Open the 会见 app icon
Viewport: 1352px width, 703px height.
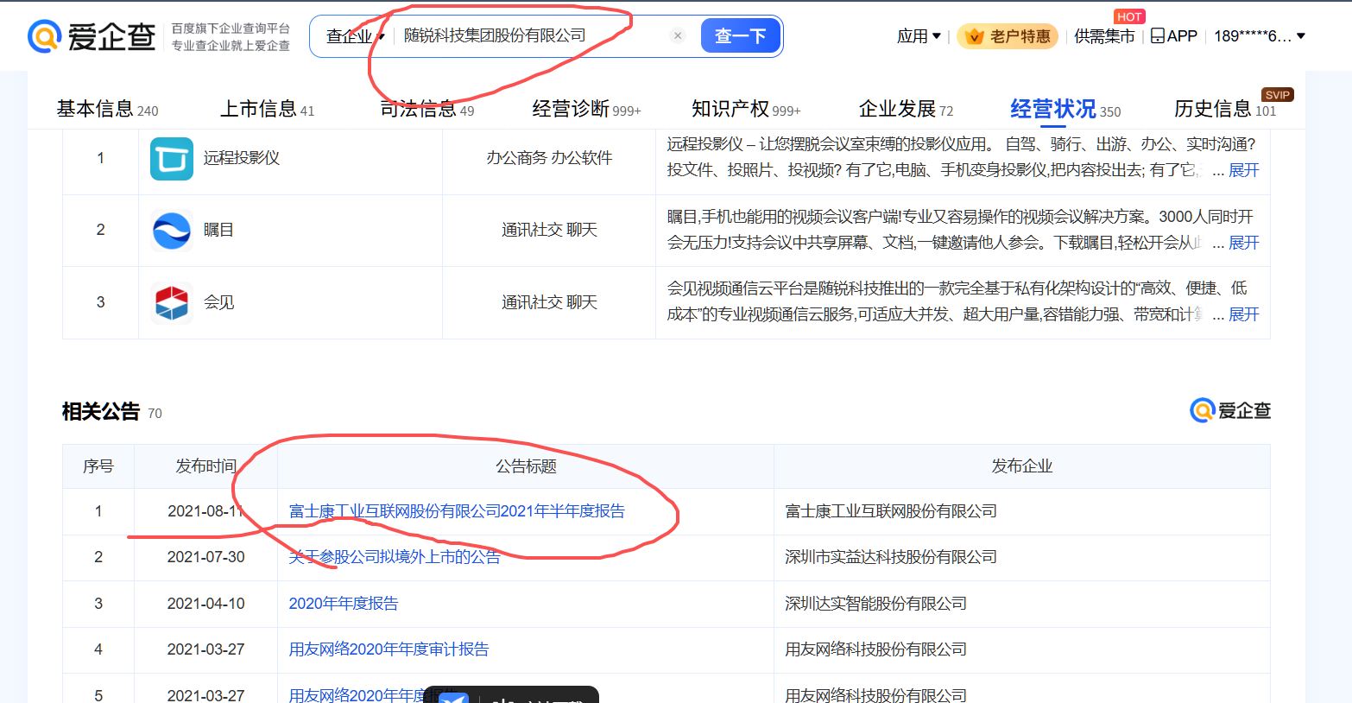tap(171, 302)
